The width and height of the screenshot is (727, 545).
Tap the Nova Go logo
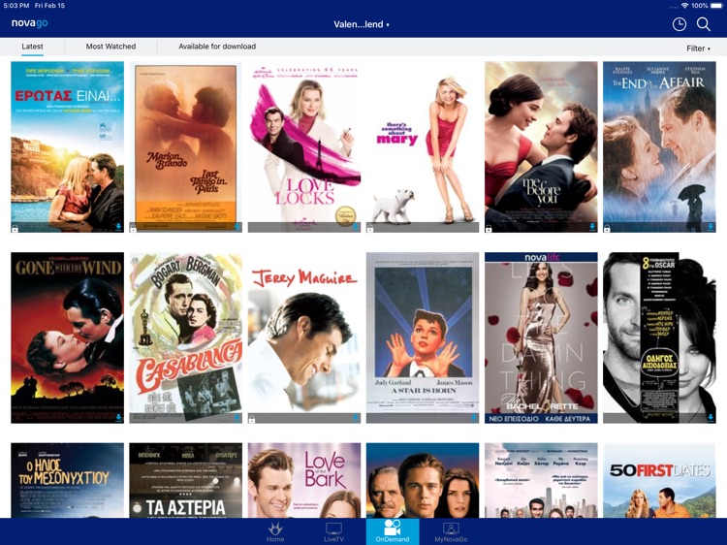click(30, 23)
